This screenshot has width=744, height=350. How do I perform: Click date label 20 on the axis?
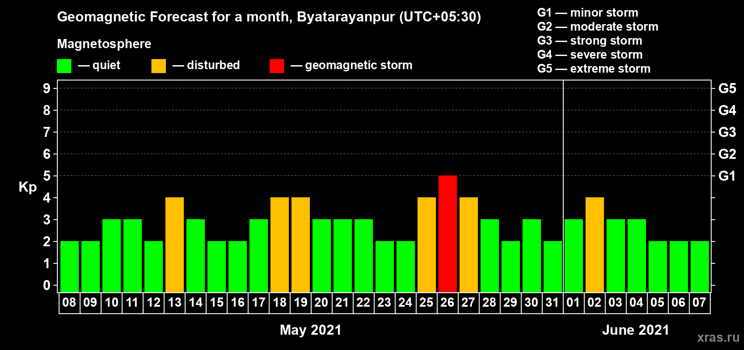pyautogui.click(x=321, y=302)
